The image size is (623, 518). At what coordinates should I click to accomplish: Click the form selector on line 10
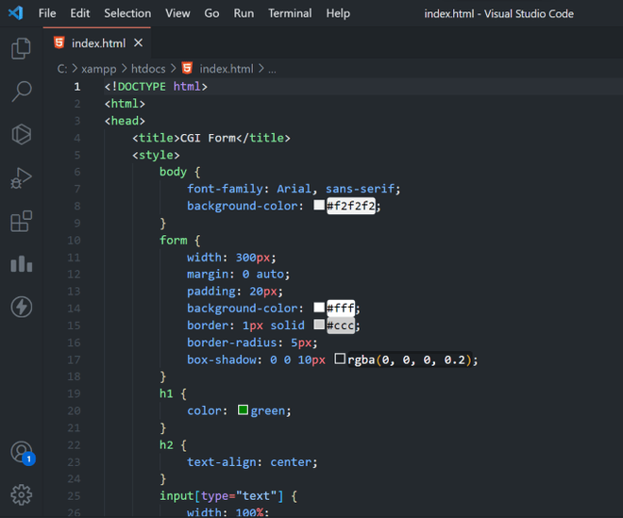coord(173,241)
